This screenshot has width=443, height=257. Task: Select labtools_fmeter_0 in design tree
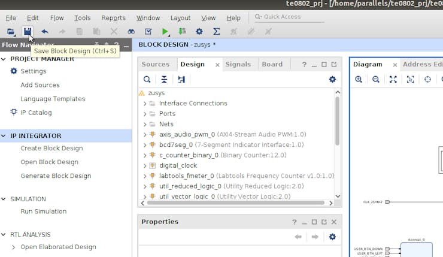(247, 176)
